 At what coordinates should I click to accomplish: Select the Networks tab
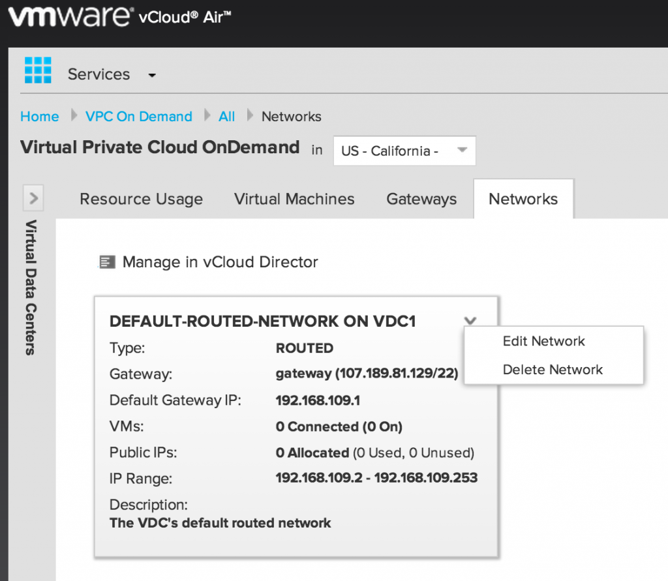[523, 200]
